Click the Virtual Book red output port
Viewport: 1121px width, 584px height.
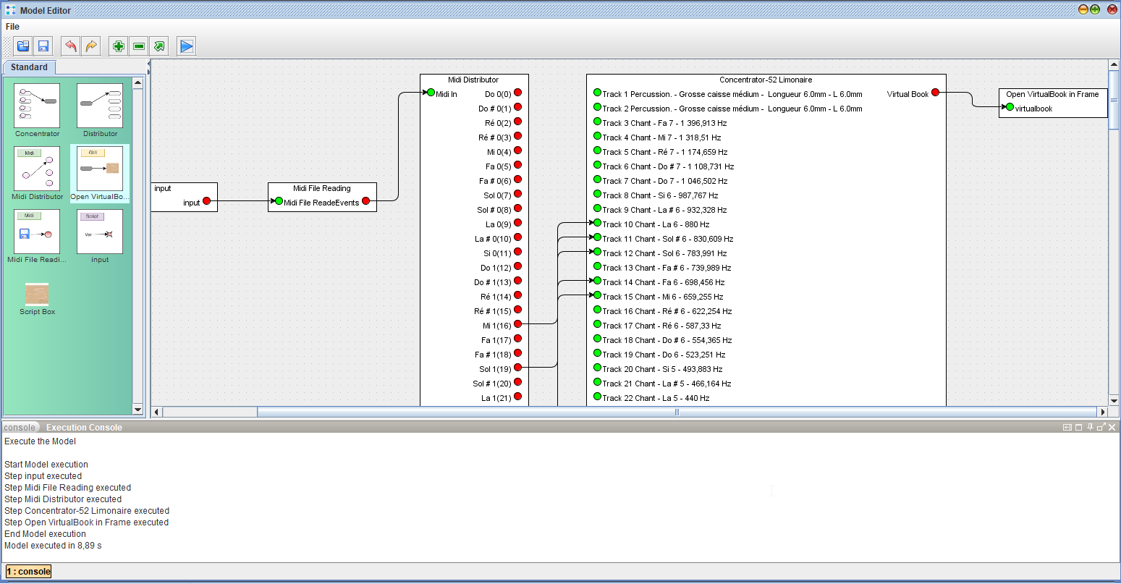(935, 93)
